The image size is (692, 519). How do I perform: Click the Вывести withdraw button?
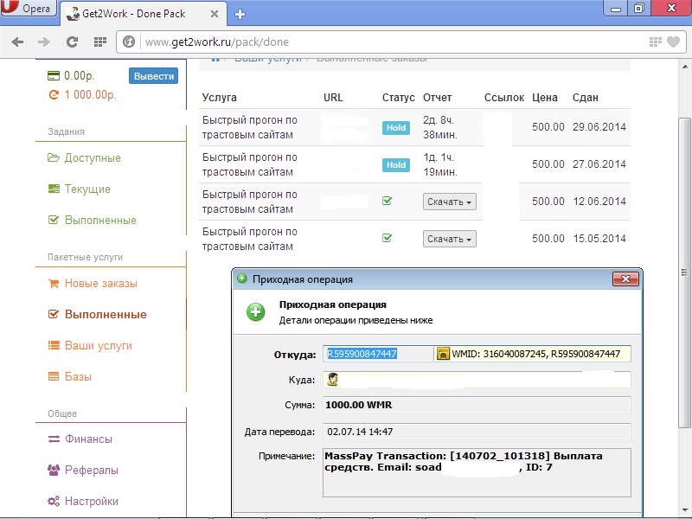(154, 76)
